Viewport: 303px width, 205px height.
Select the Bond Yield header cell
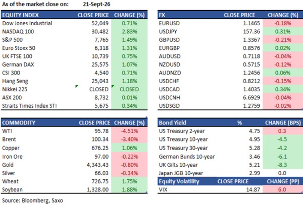[172, 123]
